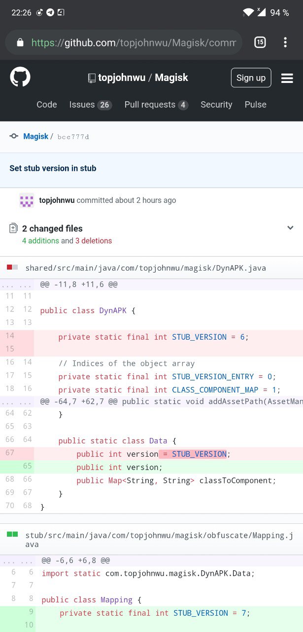Click the Sign up button
Image resolution: width=303 pixels, height=632 pixels.
click(x=251, y=78)
